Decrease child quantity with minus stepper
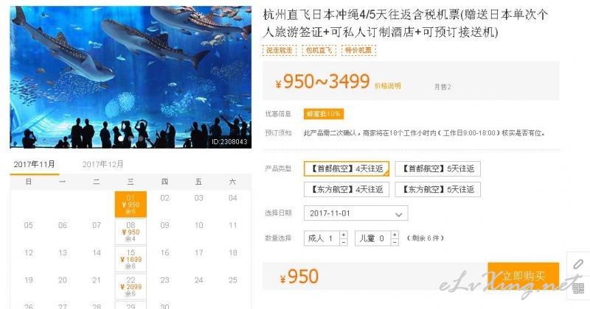590x309 pixels. pyautogui.click(x=395, y=242)
